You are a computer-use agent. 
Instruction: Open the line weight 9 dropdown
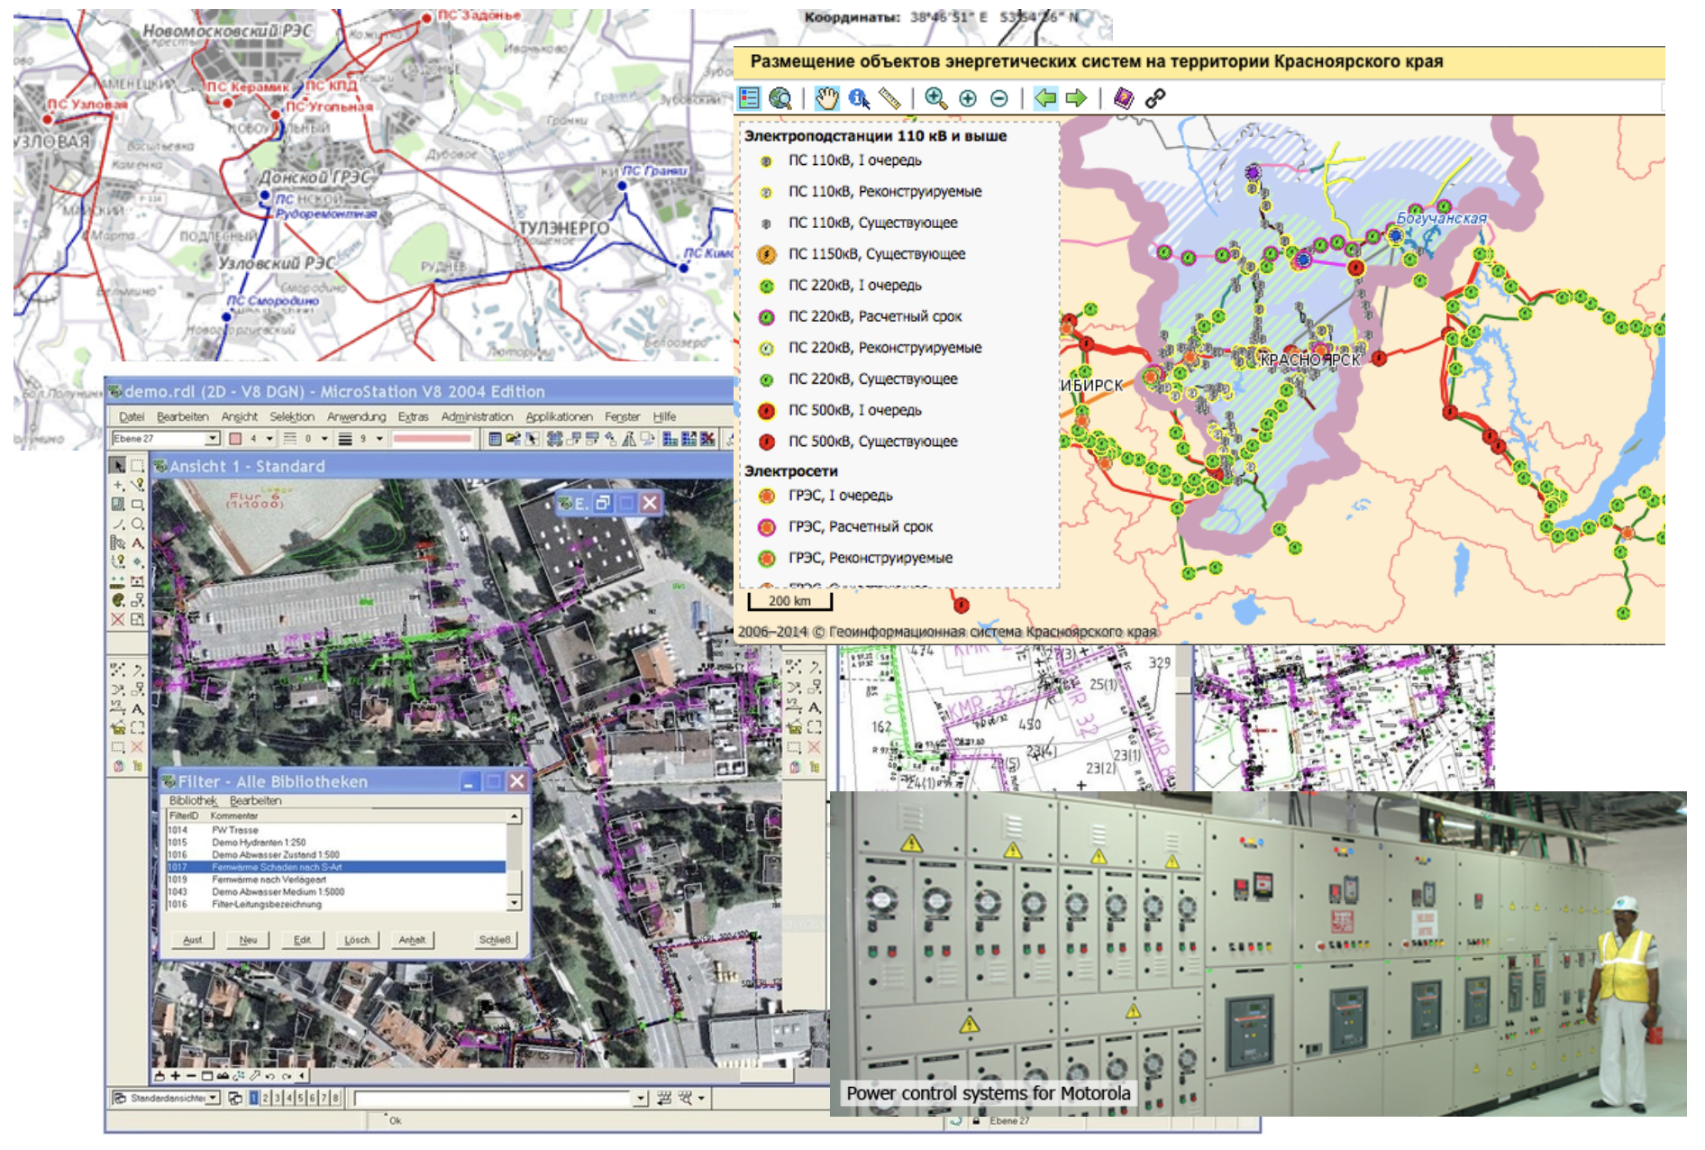(379, 439)
